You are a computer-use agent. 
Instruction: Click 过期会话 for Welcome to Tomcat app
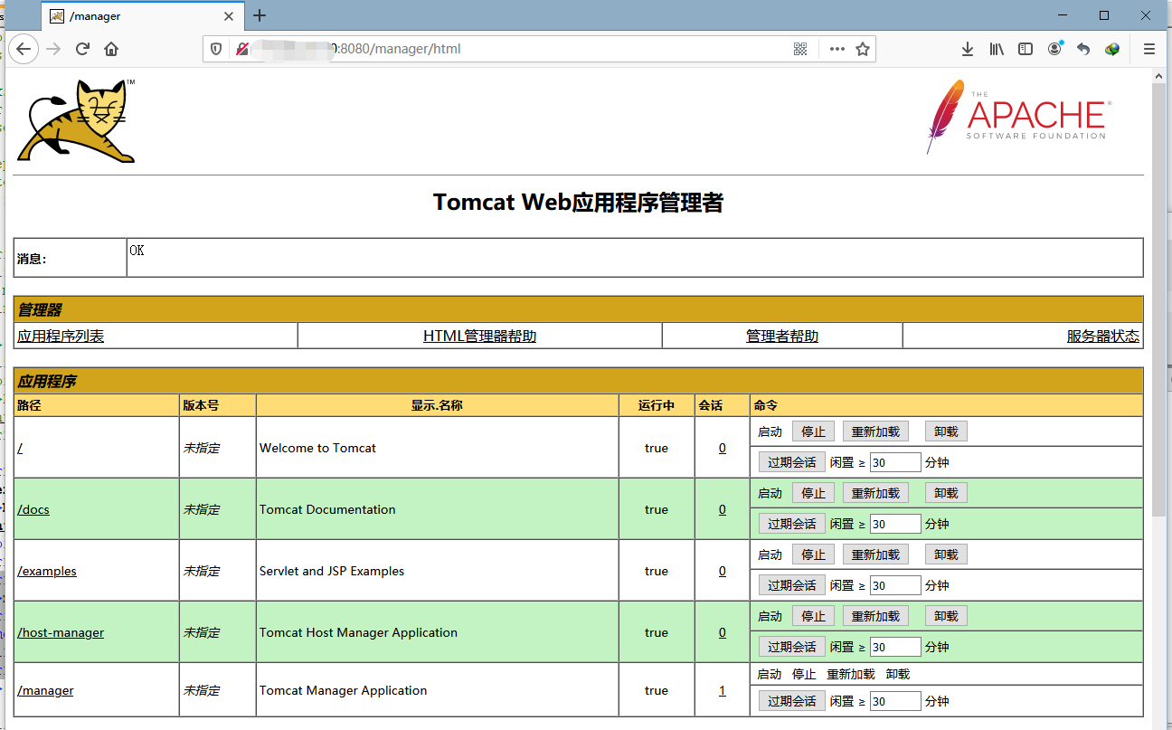791,462
